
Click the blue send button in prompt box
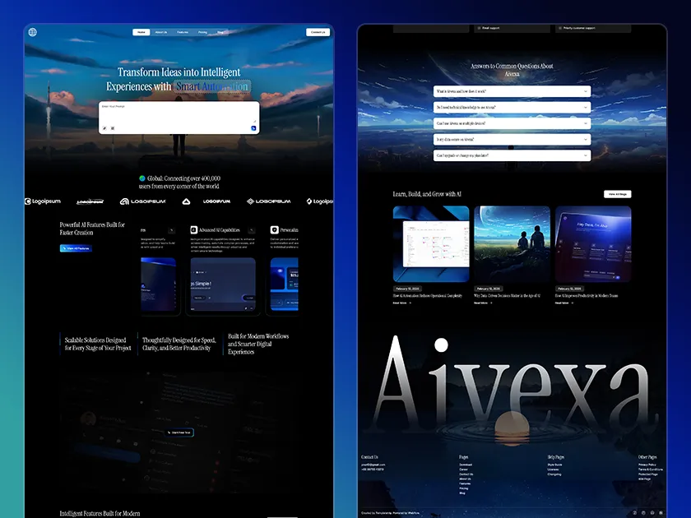coord(253,128)
